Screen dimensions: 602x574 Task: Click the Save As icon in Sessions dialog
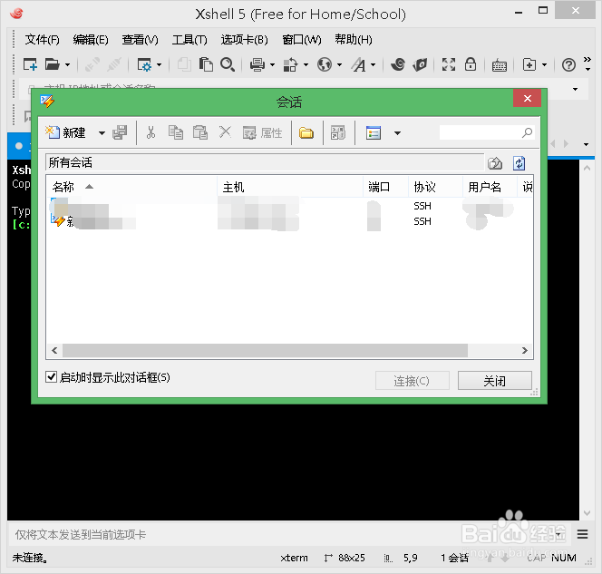(x=120, y=133)
